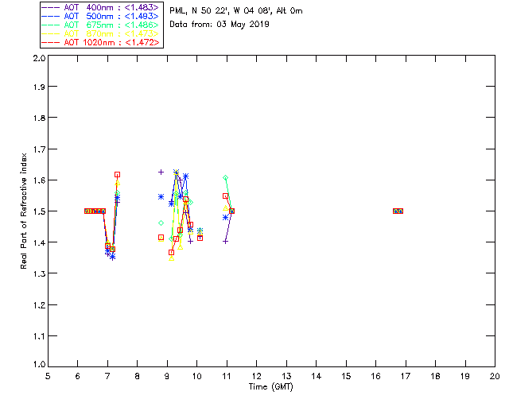Click the AOT 1020nm legend entry
The height and width of the screenshot is (407, 509).
coord(100,42)
